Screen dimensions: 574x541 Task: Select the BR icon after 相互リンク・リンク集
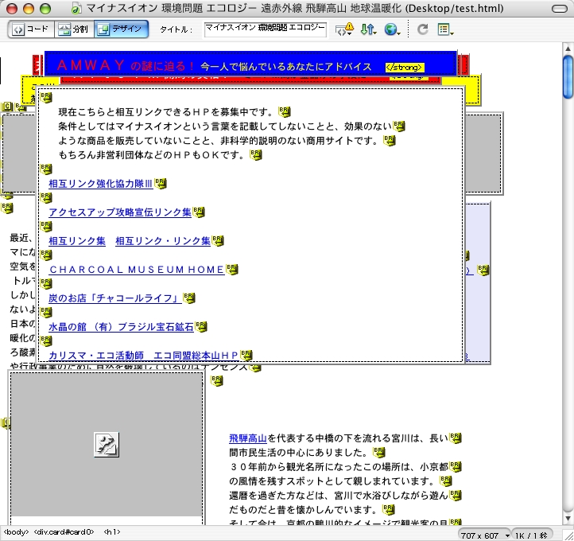pos(218,240)
